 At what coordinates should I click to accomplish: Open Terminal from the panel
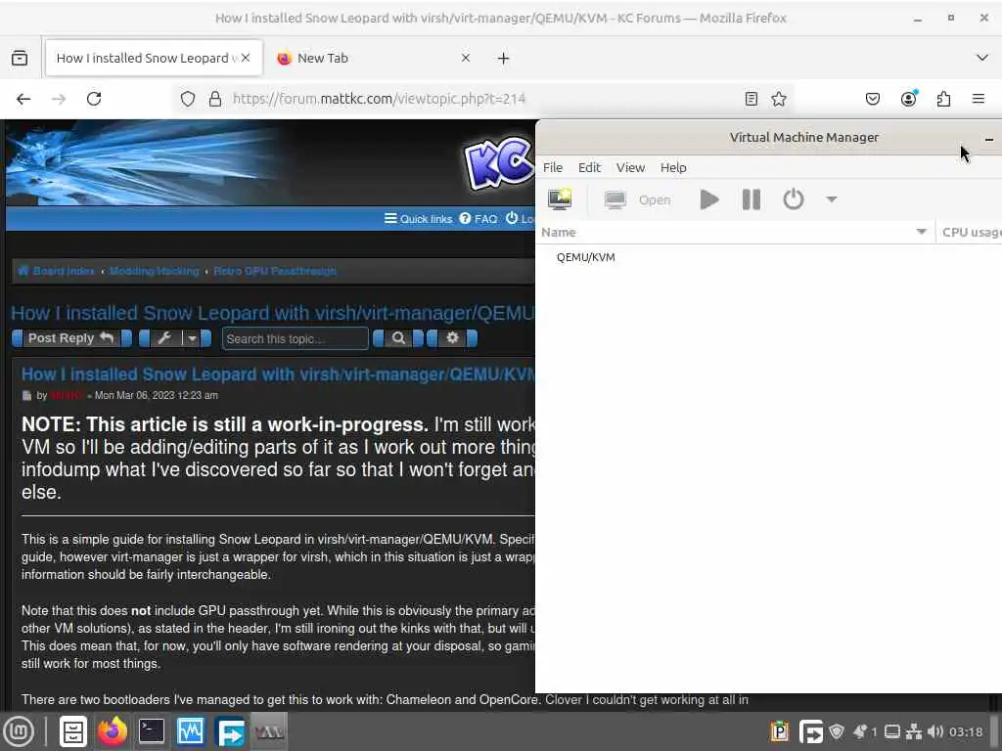pos(152,731)
